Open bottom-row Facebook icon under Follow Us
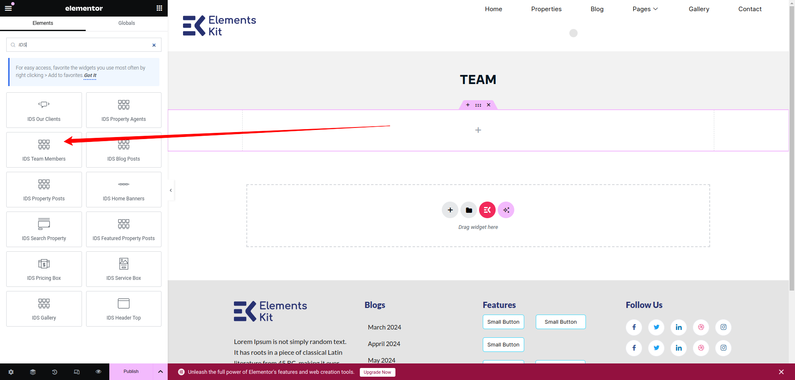Screen dimensions: 795x380 pos(634,348)
